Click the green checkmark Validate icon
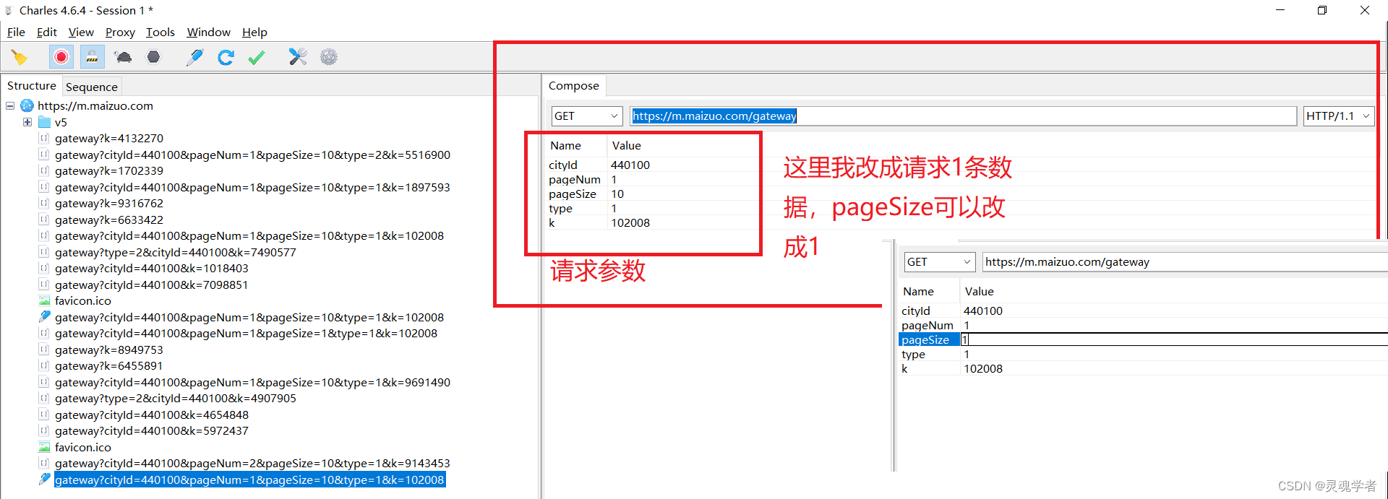Image resolution: width=1388 pixels, height=499 pixels. click(x=257, y=57)
